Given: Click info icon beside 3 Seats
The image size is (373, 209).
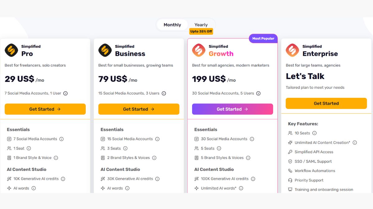Looking at the screenshot, I should 125,148.
